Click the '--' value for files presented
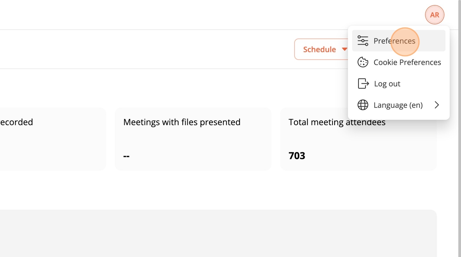The height and width of the screenshot is (257, 461). [126, 156]
